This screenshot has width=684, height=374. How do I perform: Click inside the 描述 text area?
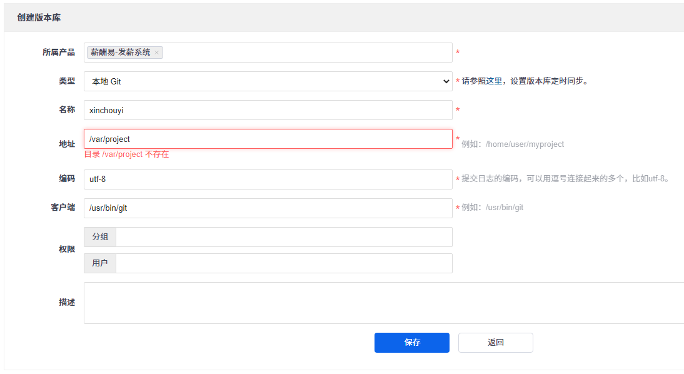pos(383,303)
